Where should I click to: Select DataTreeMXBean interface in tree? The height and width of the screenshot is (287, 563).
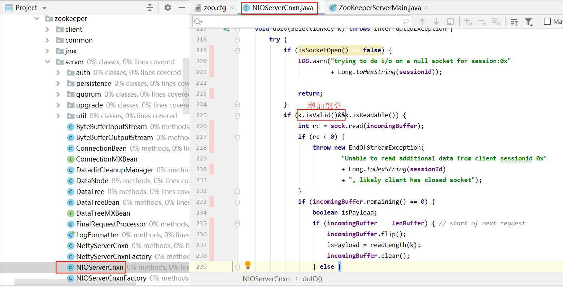pyautogui.click(x=103, y=213)
